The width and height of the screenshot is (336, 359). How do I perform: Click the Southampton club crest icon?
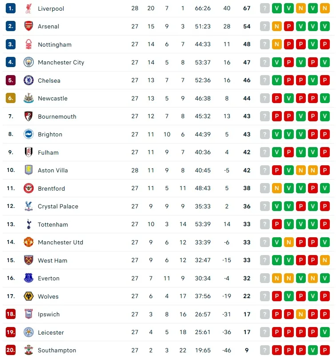click(28, 350)
